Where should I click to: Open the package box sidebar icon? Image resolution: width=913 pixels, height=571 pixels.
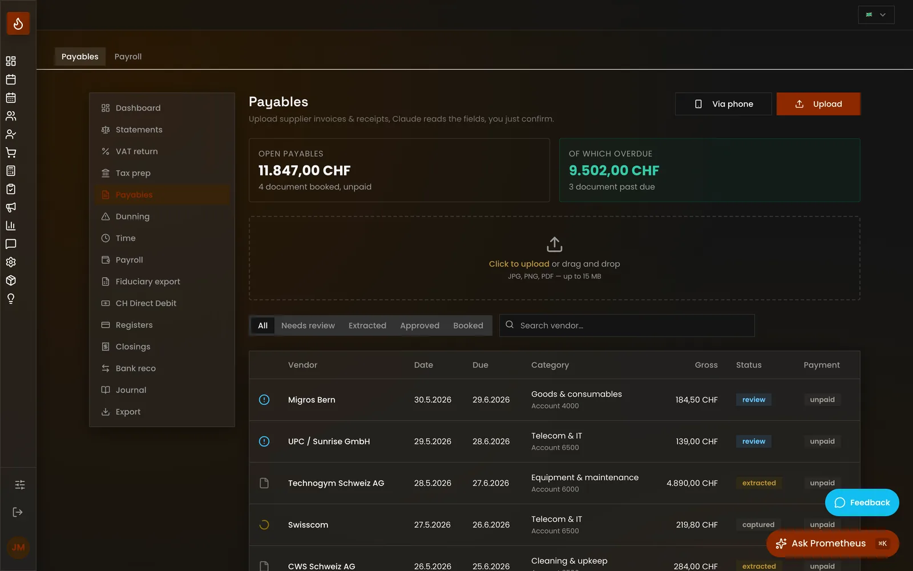click(x=11, y=280)
